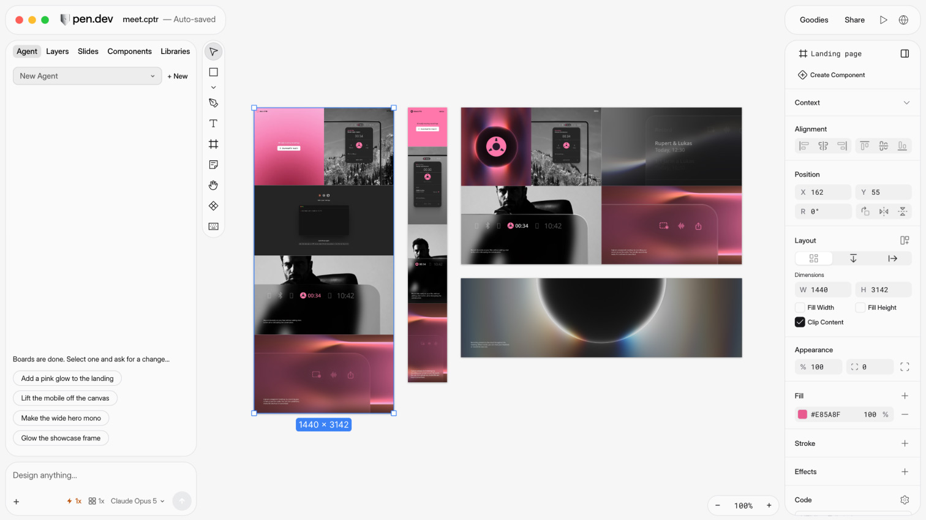Viewport: 926px width, 520px height.
Task: Select the Rectangle shape tool
Action: point(213,72)
